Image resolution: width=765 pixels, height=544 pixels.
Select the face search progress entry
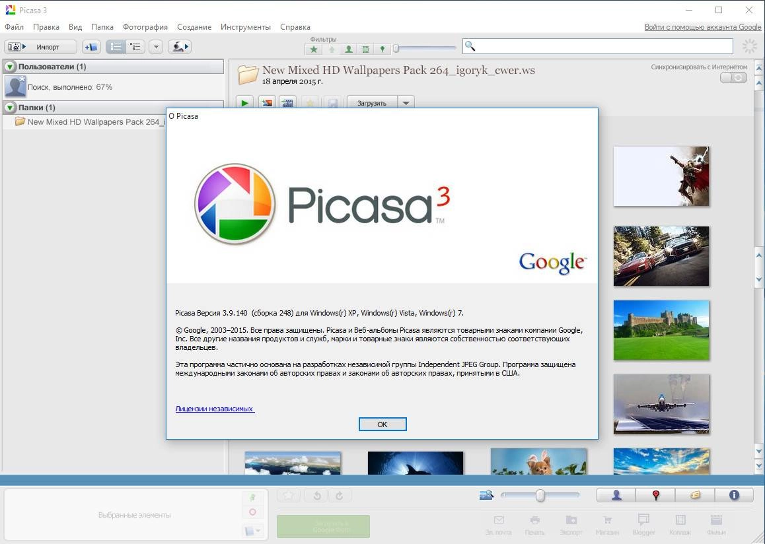coord(113,86)
